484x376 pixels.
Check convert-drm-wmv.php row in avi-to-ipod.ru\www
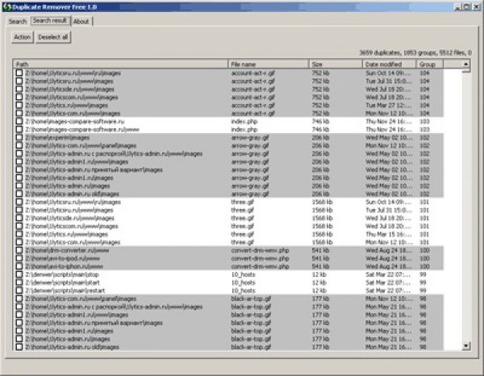point(19,258)
